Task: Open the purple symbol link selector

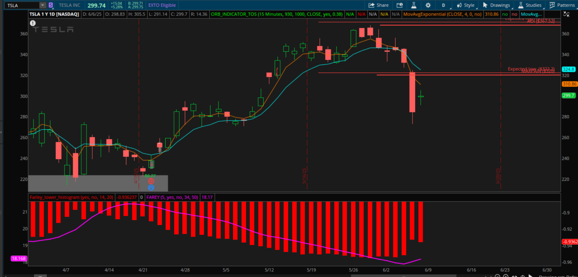Action: (x=51, y=5)
